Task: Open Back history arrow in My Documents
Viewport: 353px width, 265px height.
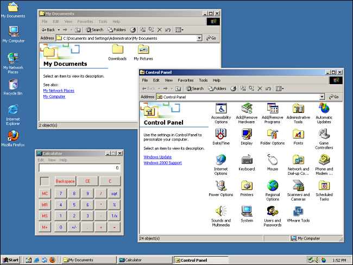Action: click(x=59, y=30)
